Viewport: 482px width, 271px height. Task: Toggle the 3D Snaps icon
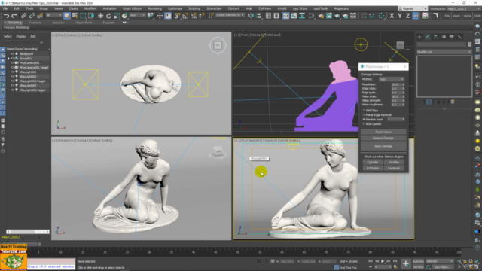[x=177, y=16]
